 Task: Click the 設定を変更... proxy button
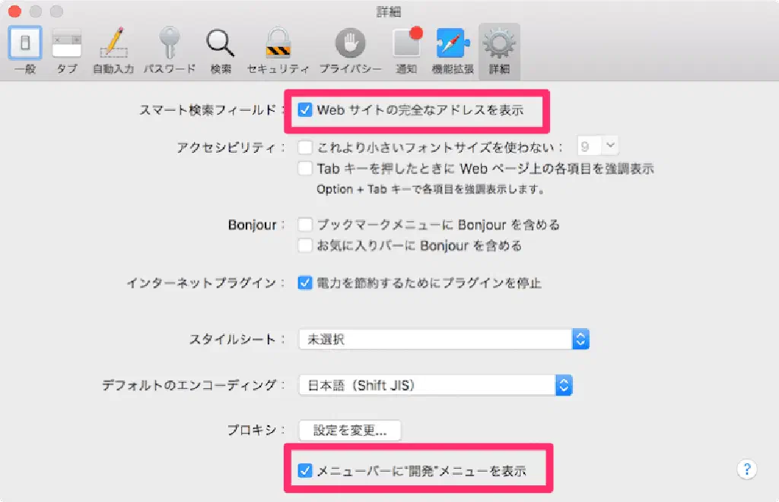[350, 430]
